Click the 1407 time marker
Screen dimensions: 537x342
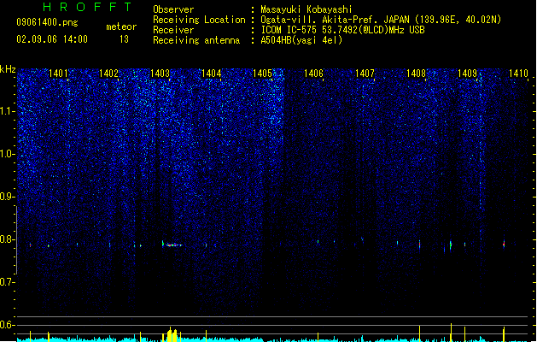click(x=365, y=73)
